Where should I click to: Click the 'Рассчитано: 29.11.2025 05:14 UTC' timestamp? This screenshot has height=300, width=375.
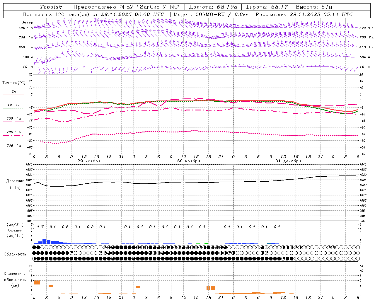pos(304,14)
